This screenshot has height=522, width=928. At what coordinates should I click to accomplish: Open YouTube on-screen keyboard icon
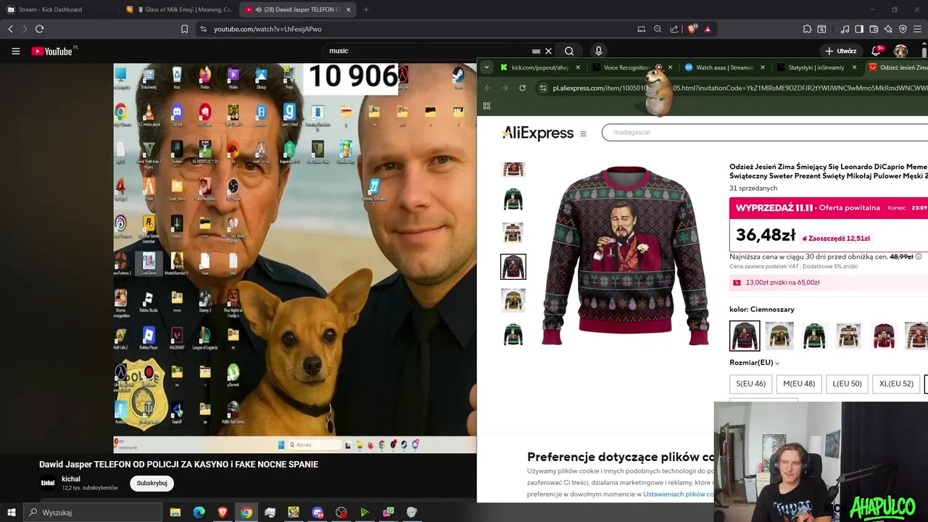[x=536, y=51]
